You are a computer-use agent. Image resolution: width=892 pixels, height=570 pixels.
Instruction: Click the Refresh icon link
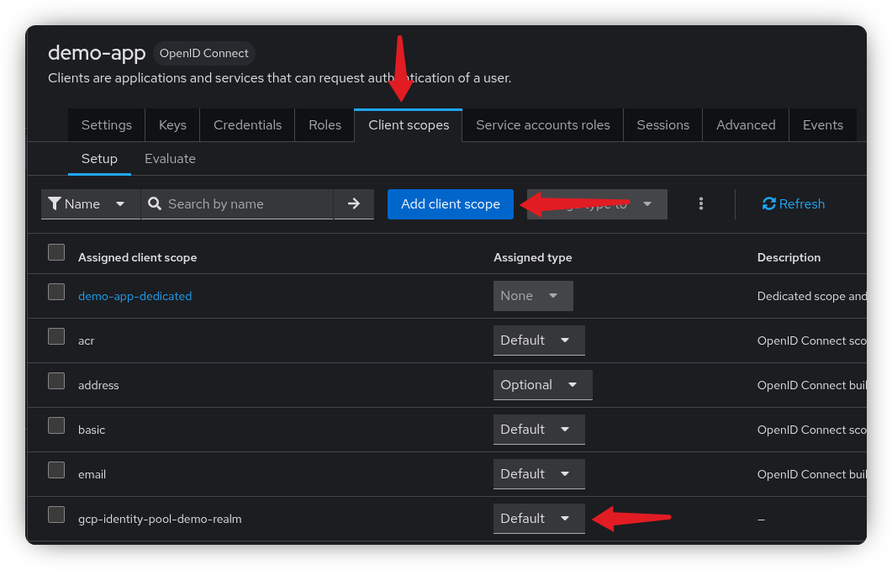click(768, 203)
